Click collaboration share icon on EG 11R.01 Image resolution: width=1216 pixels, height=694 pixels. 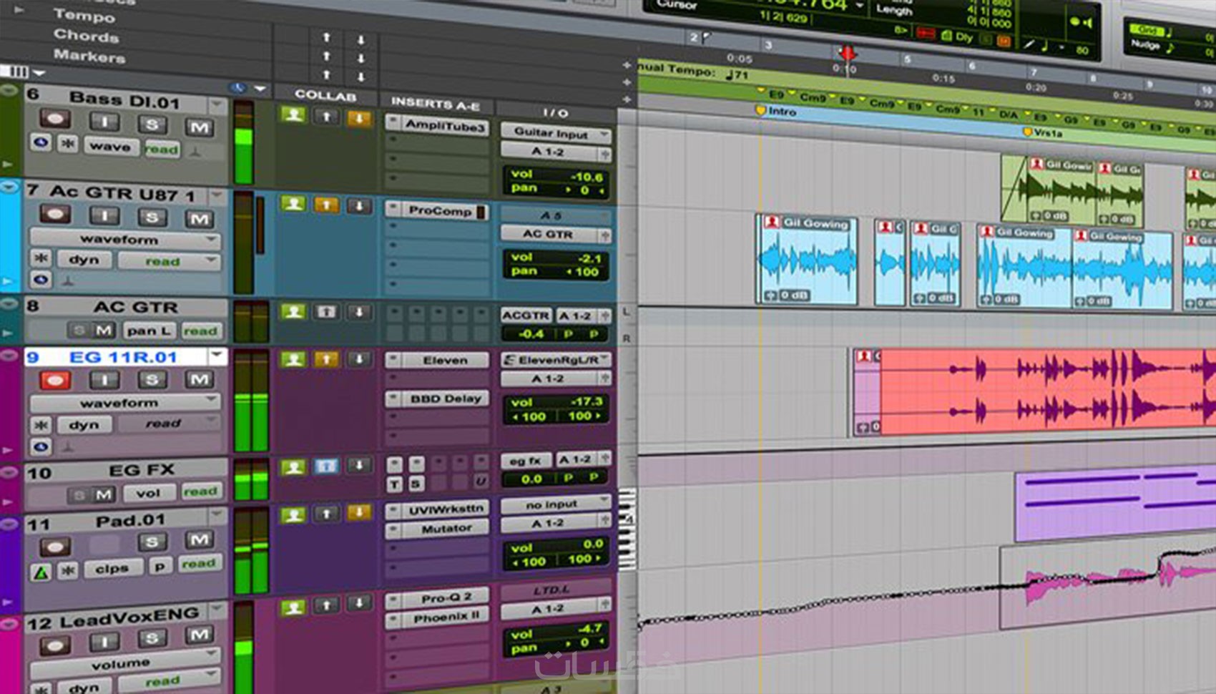point(293,359)
